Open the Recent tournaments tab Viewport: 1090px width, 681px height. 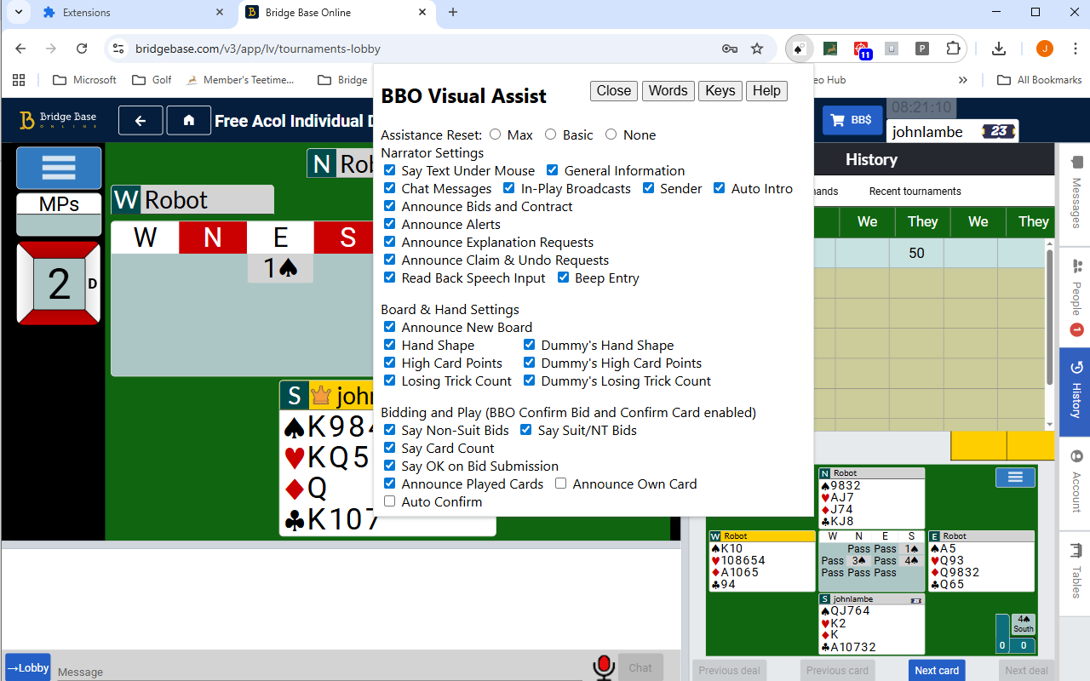(x=915, y=192)
